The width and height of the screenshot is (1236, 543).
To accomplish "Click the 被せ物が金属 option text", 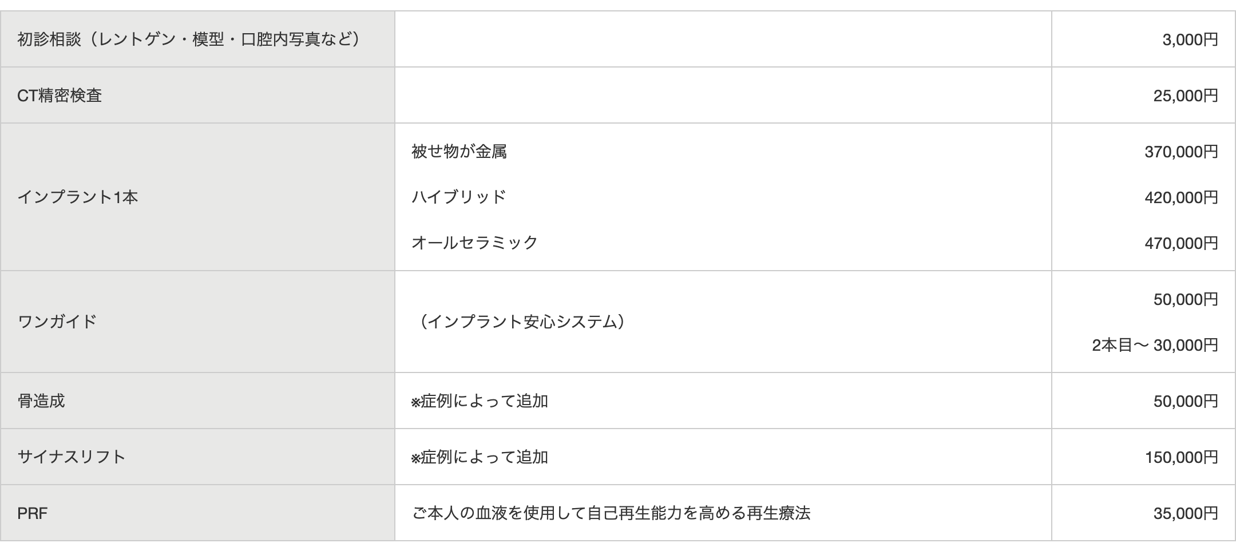I will tap(459, 152).
